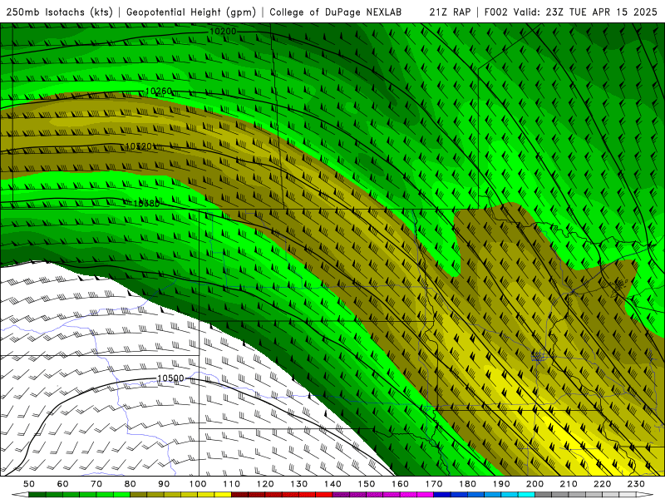Click the 130 label on the color scale
665x499 pixels.
299,484
